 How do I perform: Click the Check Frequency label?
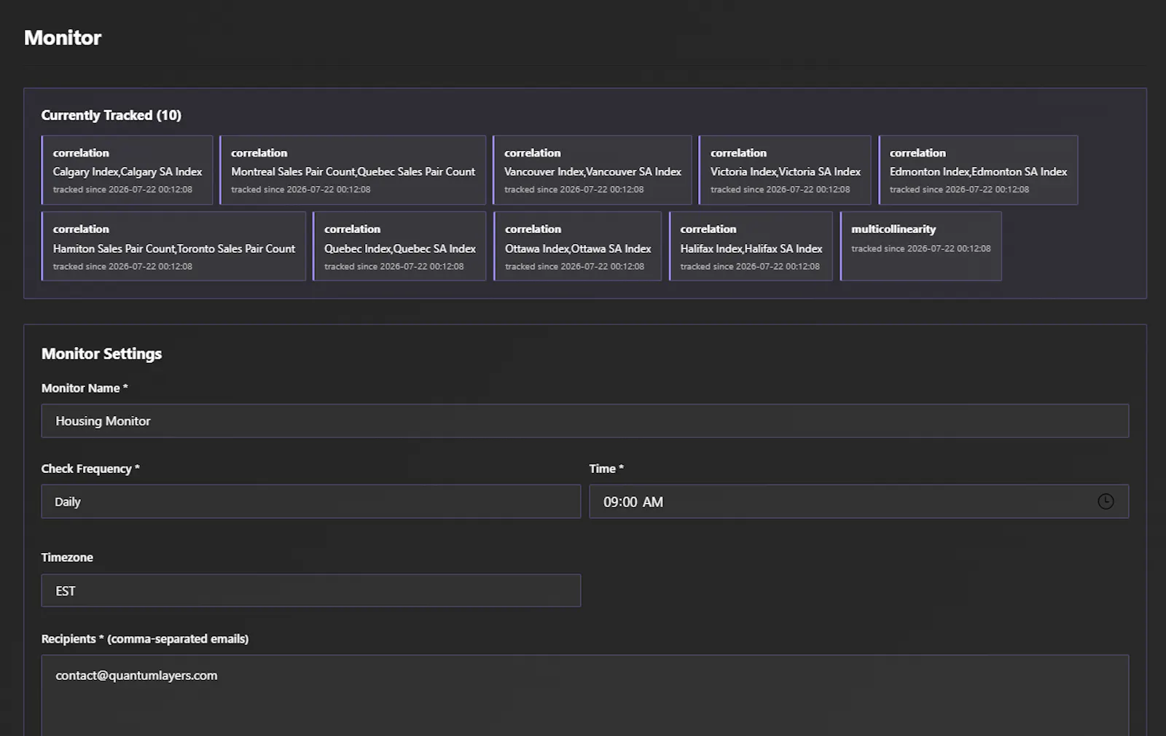90,469
